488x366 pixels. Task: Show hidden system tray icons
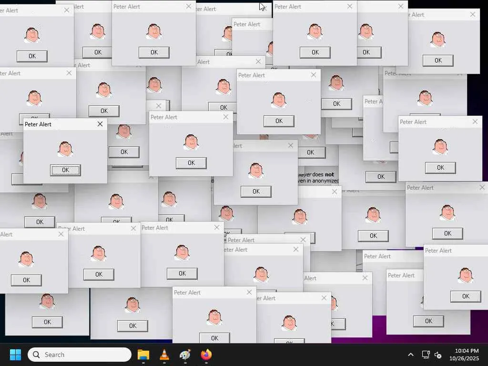point(411,355)
